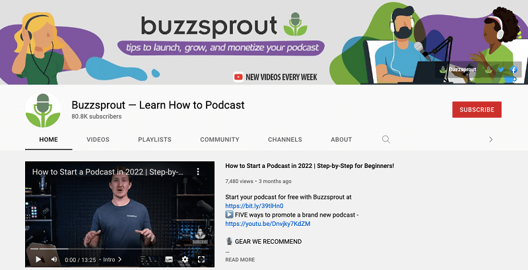This screenshot has width=528, height=270.
Task: Click the 0:00 / 13:25 time display
Action: pyautogui.click(x=80, y=259)
